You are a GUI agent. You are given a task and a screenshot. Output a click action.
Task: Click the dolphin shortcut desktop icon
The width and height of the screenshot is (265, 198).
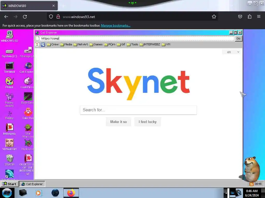click(x=10, y=174)
